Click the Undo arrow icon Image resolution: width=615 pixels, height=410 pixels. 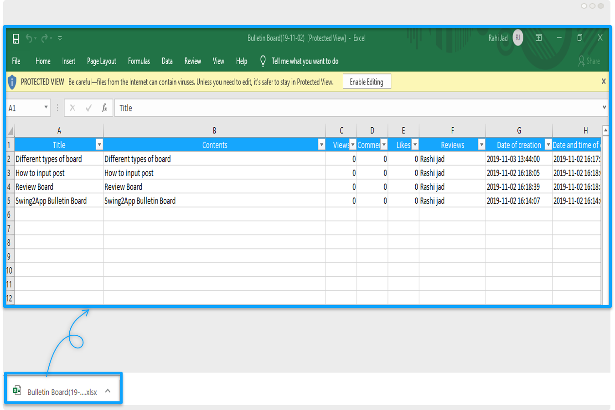29,39
